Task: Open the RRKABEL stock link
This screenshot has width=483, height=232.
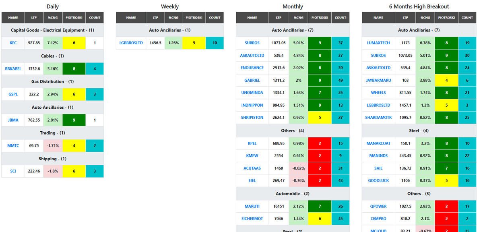Action: click(13, 68)
